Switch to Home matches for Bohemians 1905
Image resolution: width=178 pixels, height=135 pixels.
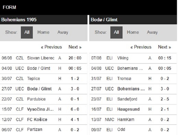point(43,32)
